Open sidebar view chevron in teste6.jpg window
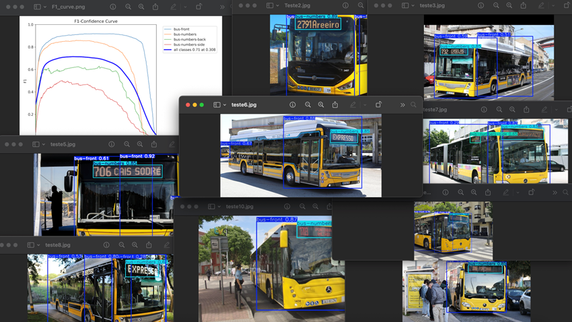The image size is (572, 322). (224, 105)
